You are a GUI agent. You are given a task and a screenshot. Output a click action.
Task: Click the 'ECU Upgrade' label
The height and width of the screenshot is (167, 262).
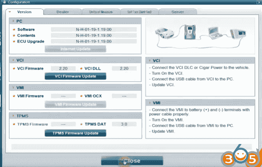(31, 41)
